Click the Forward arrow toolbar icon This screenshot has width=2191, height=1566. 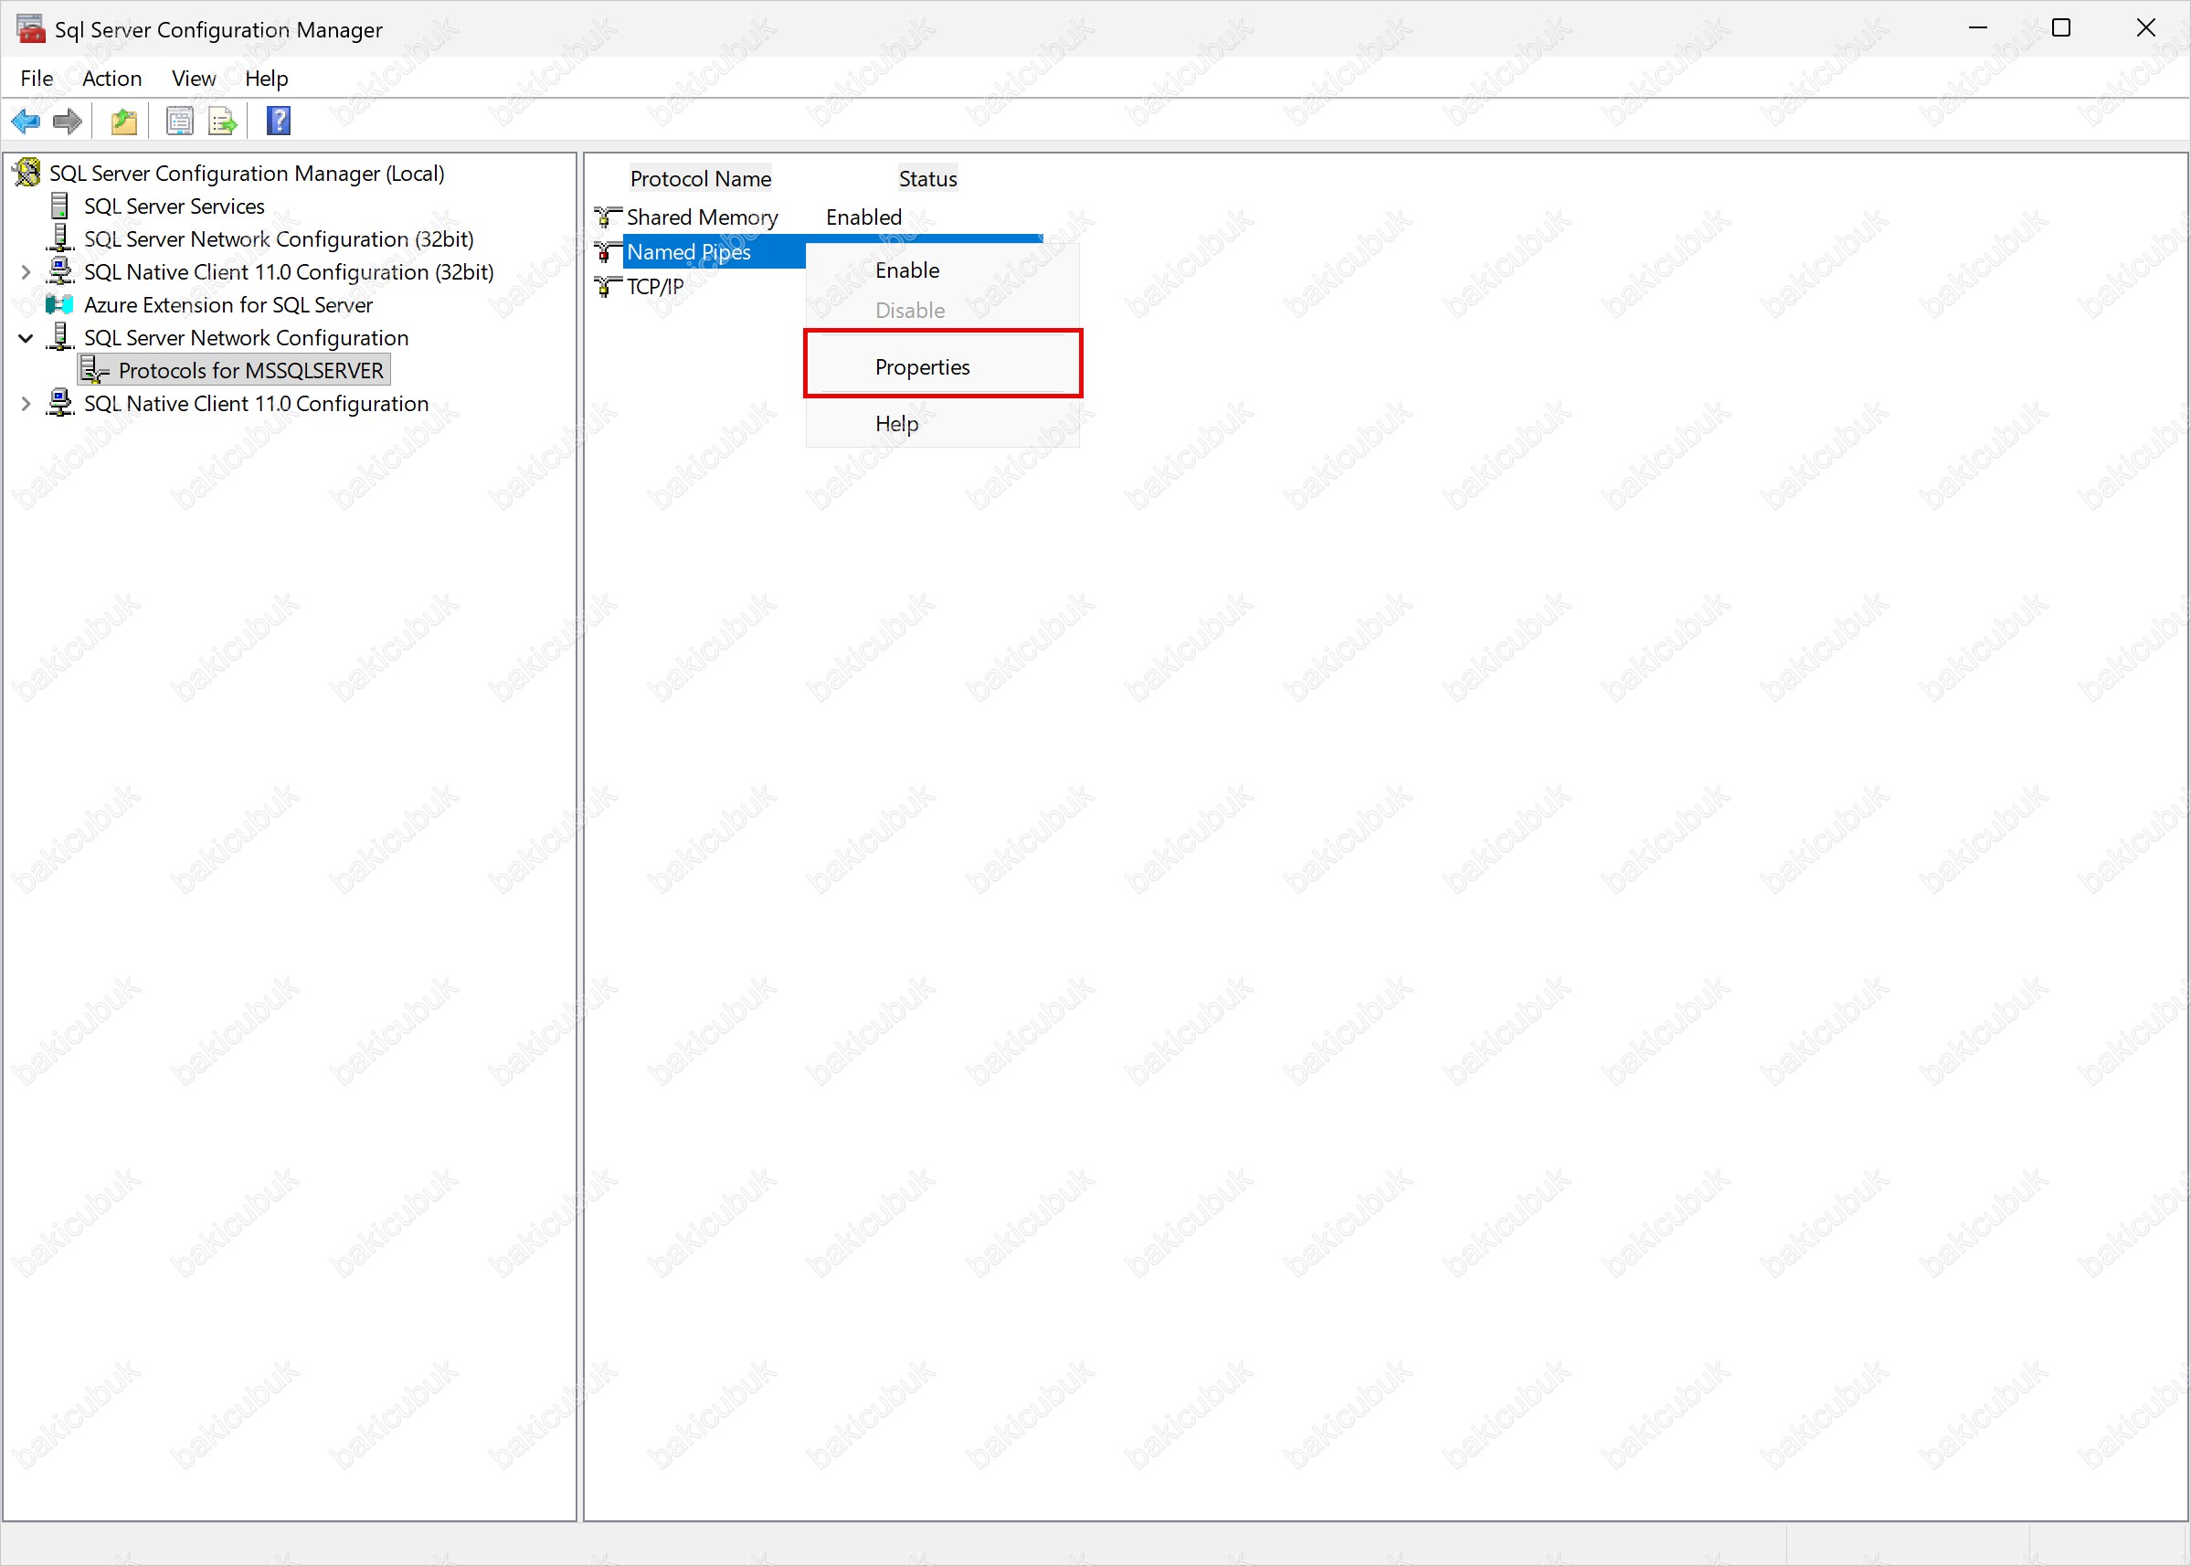68,122
